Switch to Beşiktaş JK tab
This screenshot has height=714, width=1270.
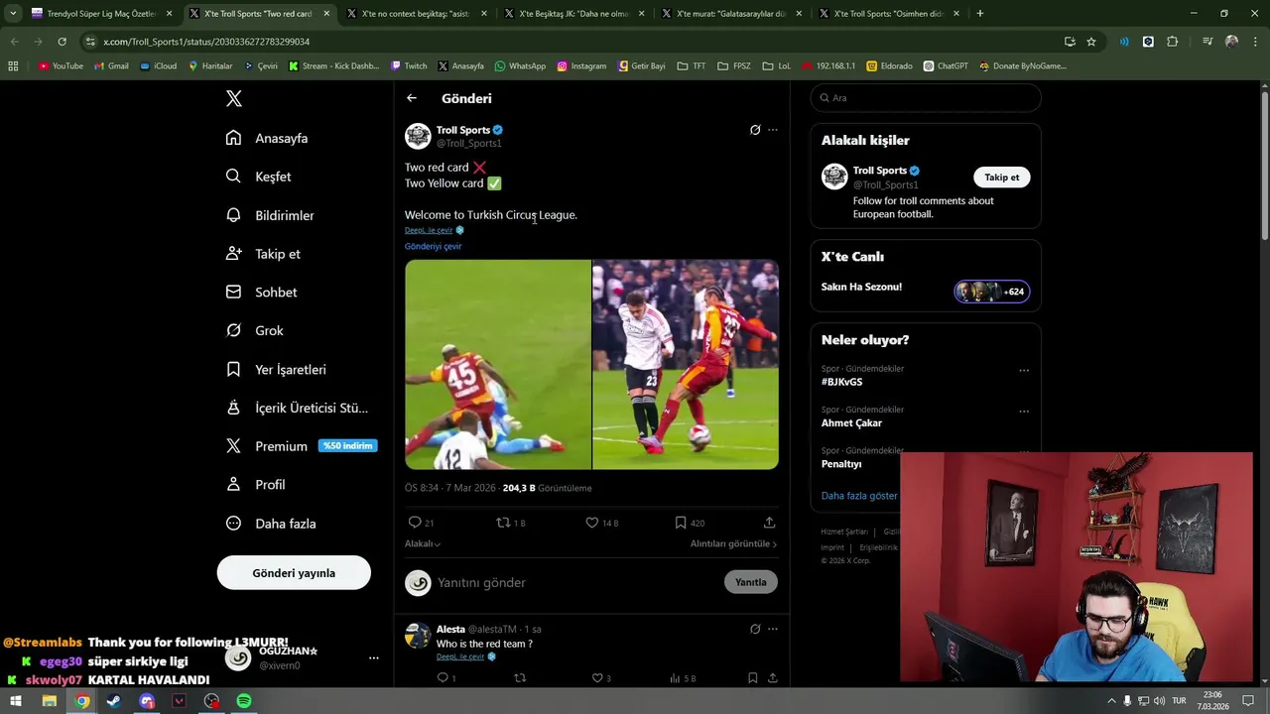[575, 14]
